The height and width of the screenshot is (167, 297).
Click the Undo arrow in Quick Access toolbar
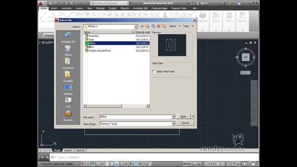tap(77, 3)
